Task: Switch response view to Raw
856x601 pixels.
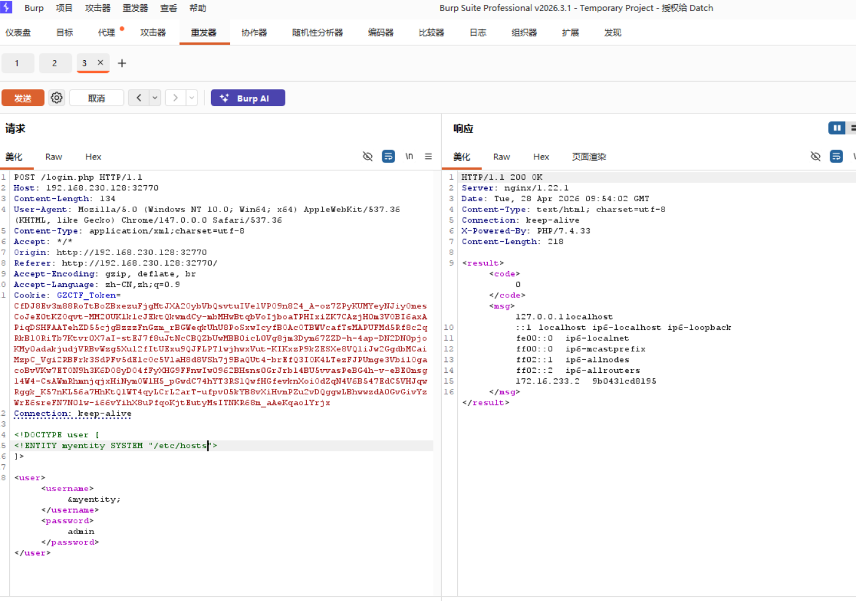Action: click(501, 157)
